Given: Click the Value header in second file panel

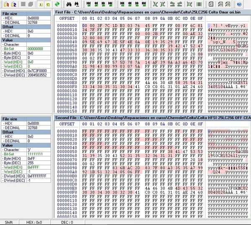Looking at the screenshot, I should point(26,145).
